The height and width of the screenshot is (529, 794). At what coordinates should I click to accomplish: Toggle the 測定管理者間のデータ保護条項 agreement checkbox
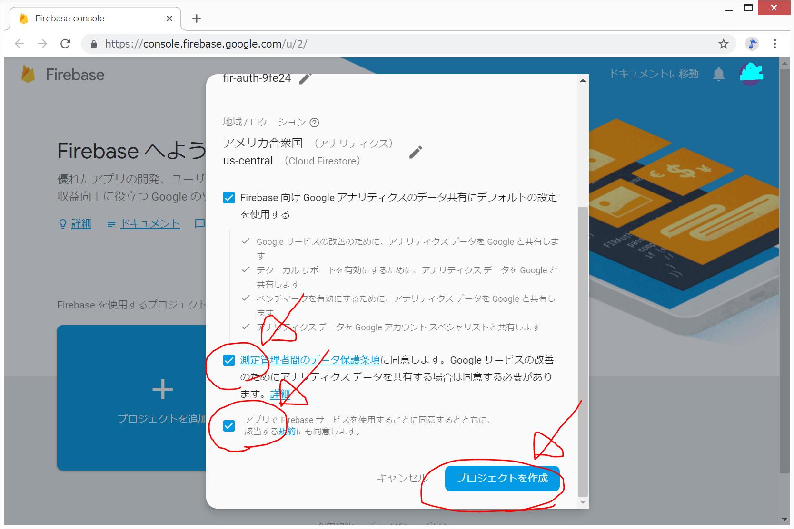click(x=229, y=360)
